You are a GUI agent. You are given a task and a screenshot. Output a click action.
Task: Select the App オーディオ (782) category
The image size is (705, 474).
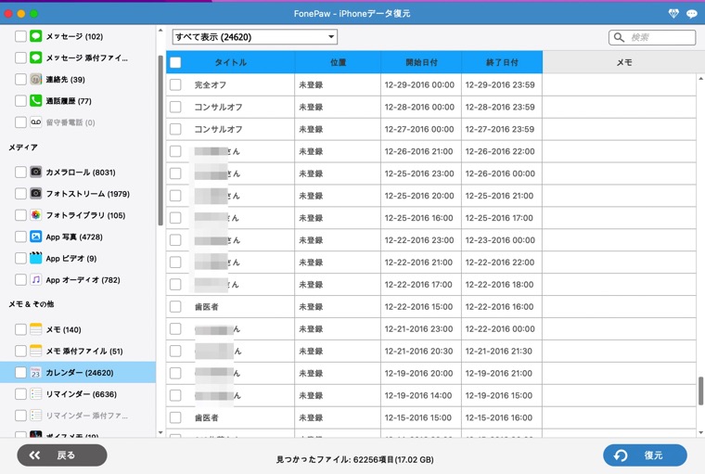pos(83,280)
